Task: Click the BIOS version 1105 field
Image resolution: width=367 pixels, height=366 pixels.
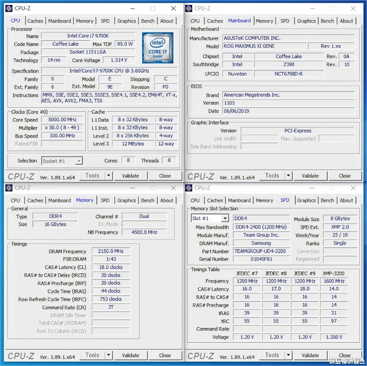Action: (289, 103)
